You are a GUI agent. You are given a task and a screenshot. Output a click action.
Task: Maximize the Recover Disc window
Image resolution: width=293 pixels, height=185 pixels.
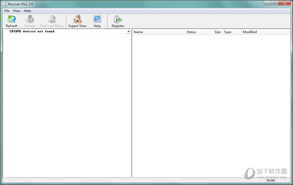pos(274,3)
